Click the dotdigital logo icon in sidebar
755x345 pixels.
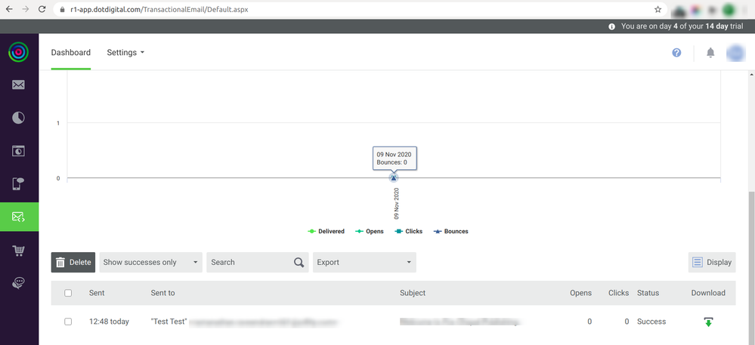[18, 53]
